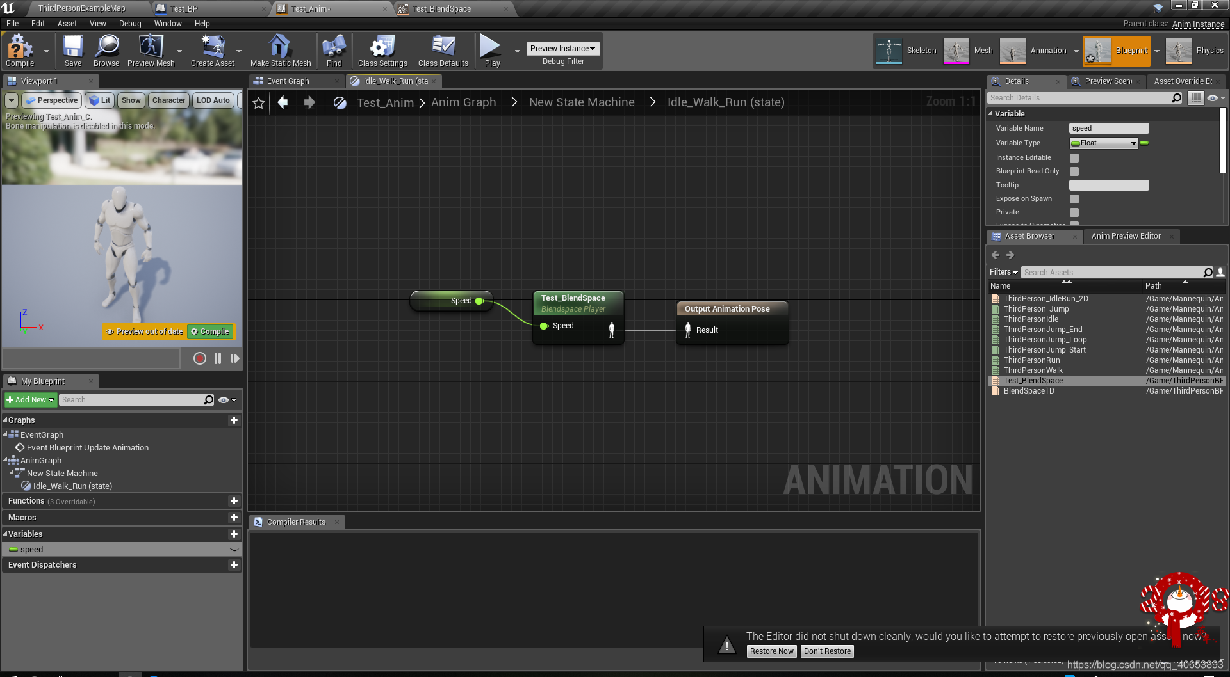This screenshot has height=677, width=1230.
Task: Toggle Details view options eye icon
Action: 1215,98
